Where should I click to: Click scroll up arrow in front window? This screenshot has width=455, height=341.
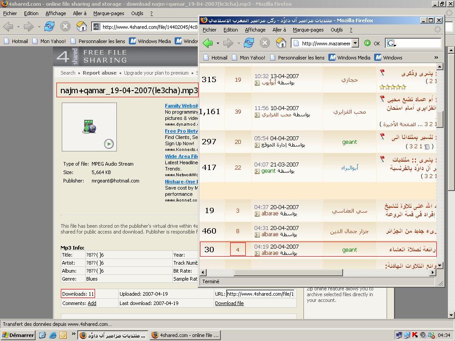pos(439,67)
